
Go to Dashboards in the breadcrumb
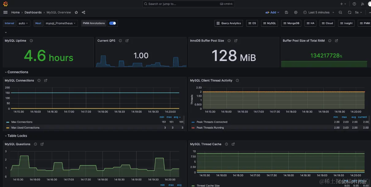point(33,12)
